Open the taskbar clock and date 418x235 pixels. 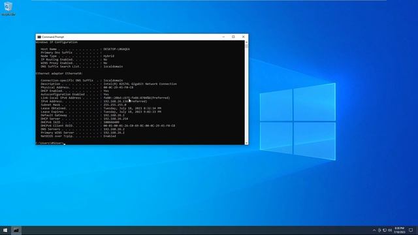[399, 230]
